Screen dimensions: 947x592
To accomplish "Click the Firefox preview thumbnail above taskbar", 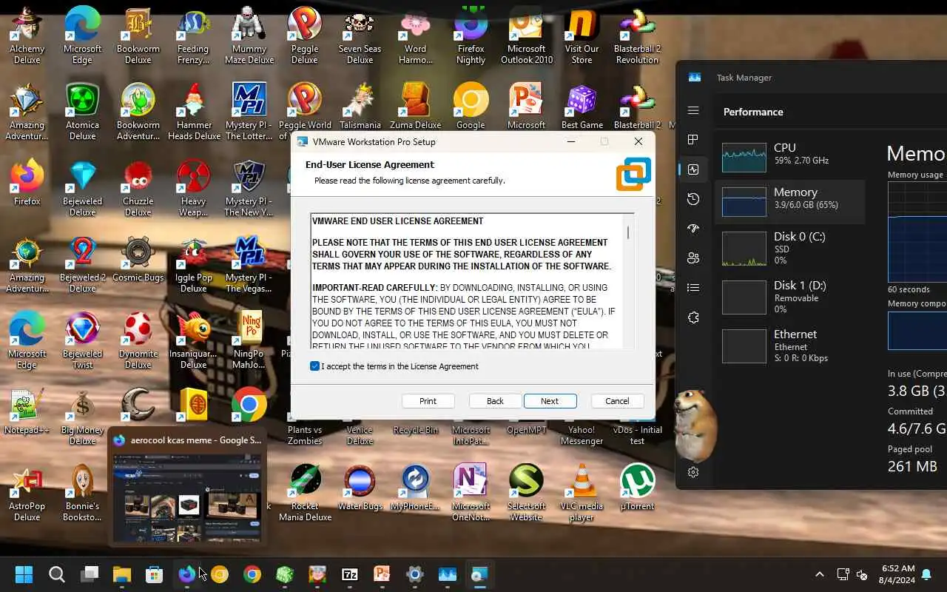I will click(186, 497).
